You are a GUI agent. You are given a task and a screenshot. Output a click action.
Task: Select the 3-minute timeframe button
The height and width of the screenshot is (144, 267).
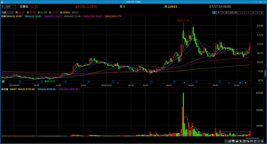[244, 13]
